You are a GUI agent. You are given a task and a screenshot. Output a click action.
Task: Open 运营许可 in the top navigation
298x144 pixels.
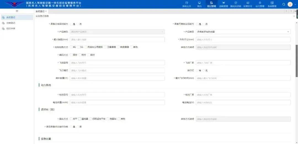248,4
